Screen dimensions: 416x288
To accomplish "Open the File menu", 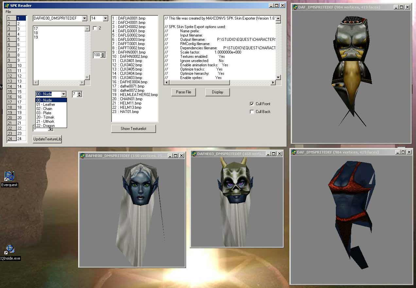I will pos(8,12).
